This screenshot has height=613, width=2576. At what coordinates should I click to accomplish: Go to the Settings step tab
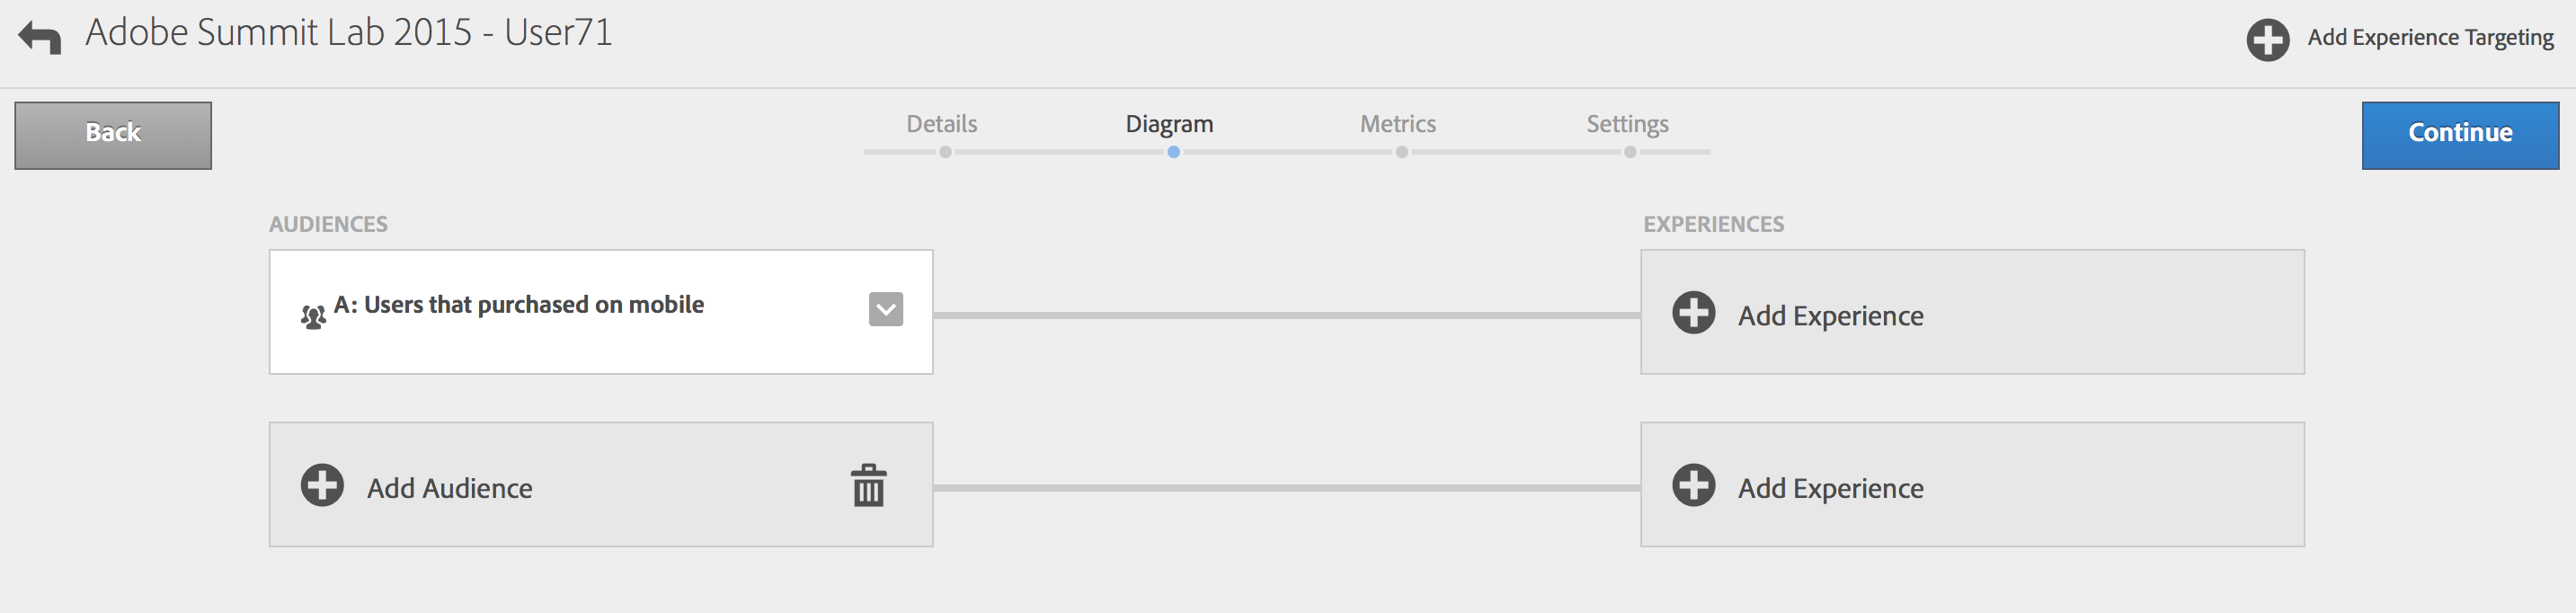coord(1627,124)
